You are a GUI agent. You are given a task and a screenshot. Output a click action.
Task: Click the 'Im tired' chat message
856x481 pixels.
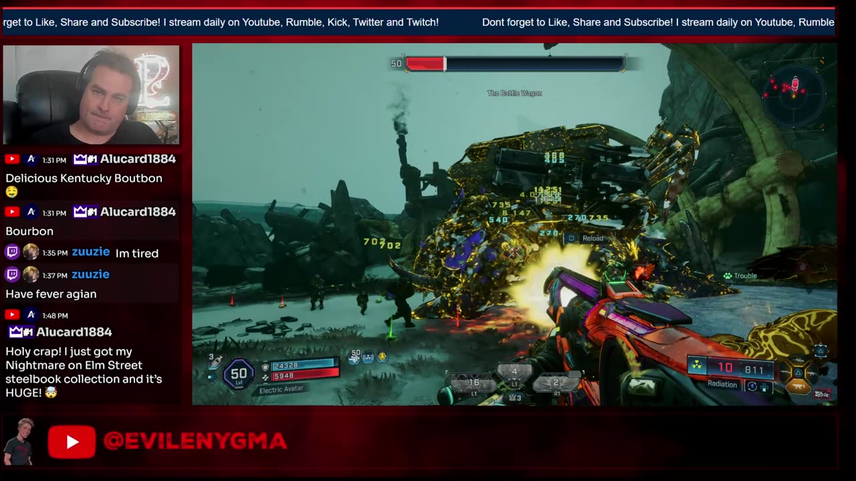[137, 253]
